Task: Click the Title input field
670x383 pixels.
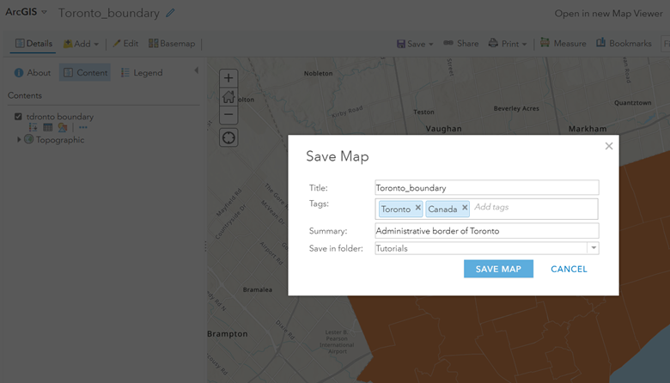Action: click(487, 187)
